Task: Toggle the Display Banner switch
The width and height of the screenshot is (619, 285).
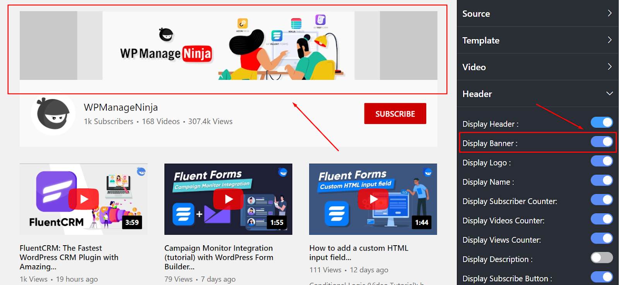Action: pyautogui.click(x=602, y=142)
